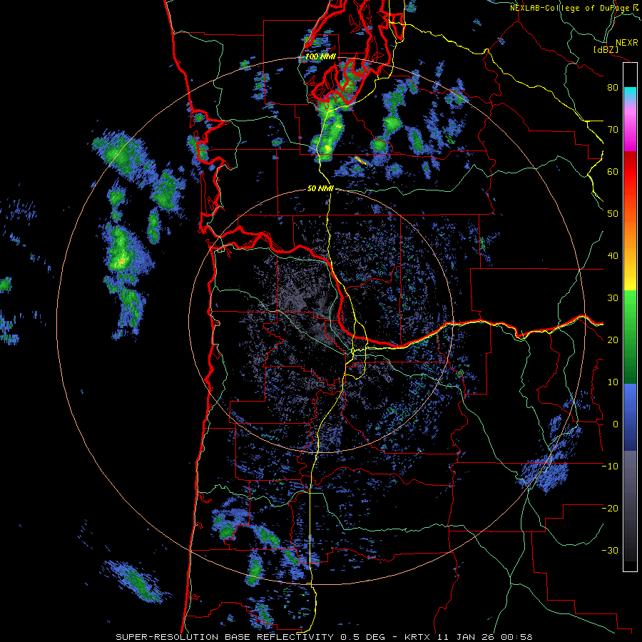Click the 40 value on the dBZ scale
This screenshot has height=642, width=642.
[x=613, y=256]
